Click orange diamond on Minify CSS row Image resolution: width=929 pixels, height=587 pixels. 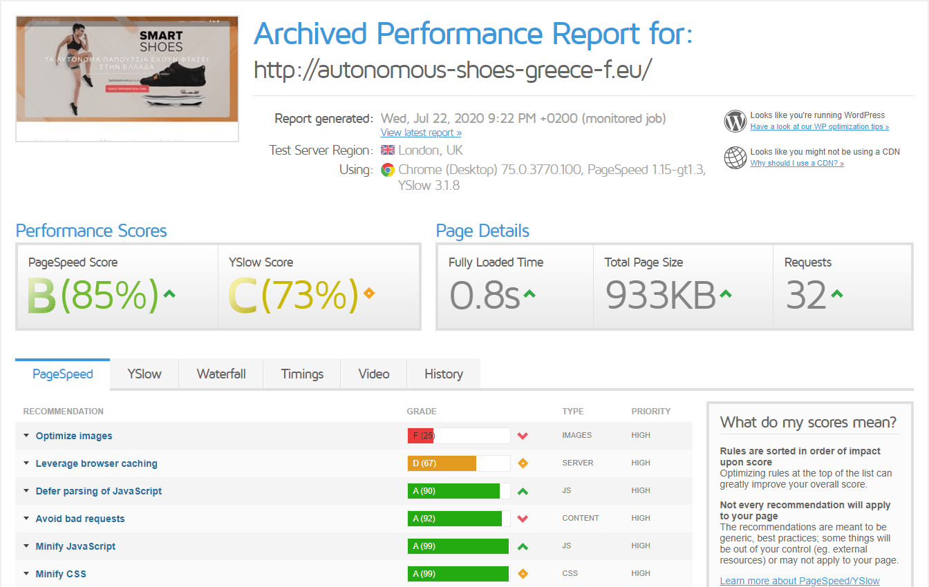click(x=523, y=574)
